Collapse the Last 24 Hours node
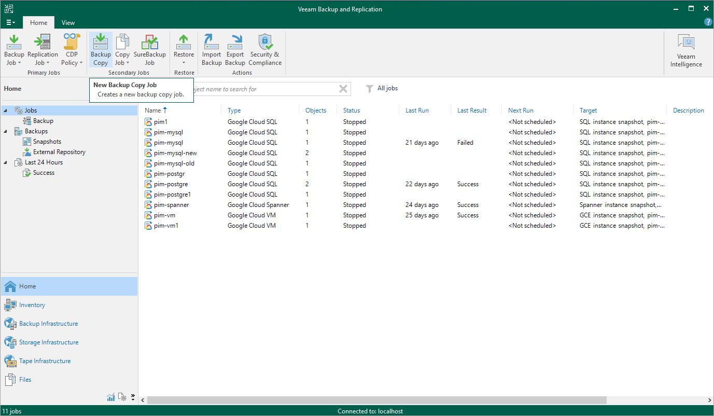The height and width of the screenshot is (416, 714). click(5, 162)
